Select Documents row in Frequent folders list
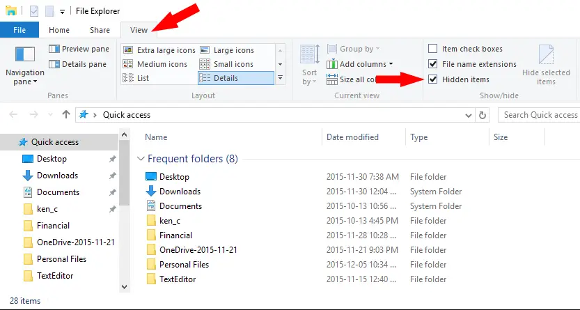The height and width of the screenshot is (310, 580). coord(304,206)
